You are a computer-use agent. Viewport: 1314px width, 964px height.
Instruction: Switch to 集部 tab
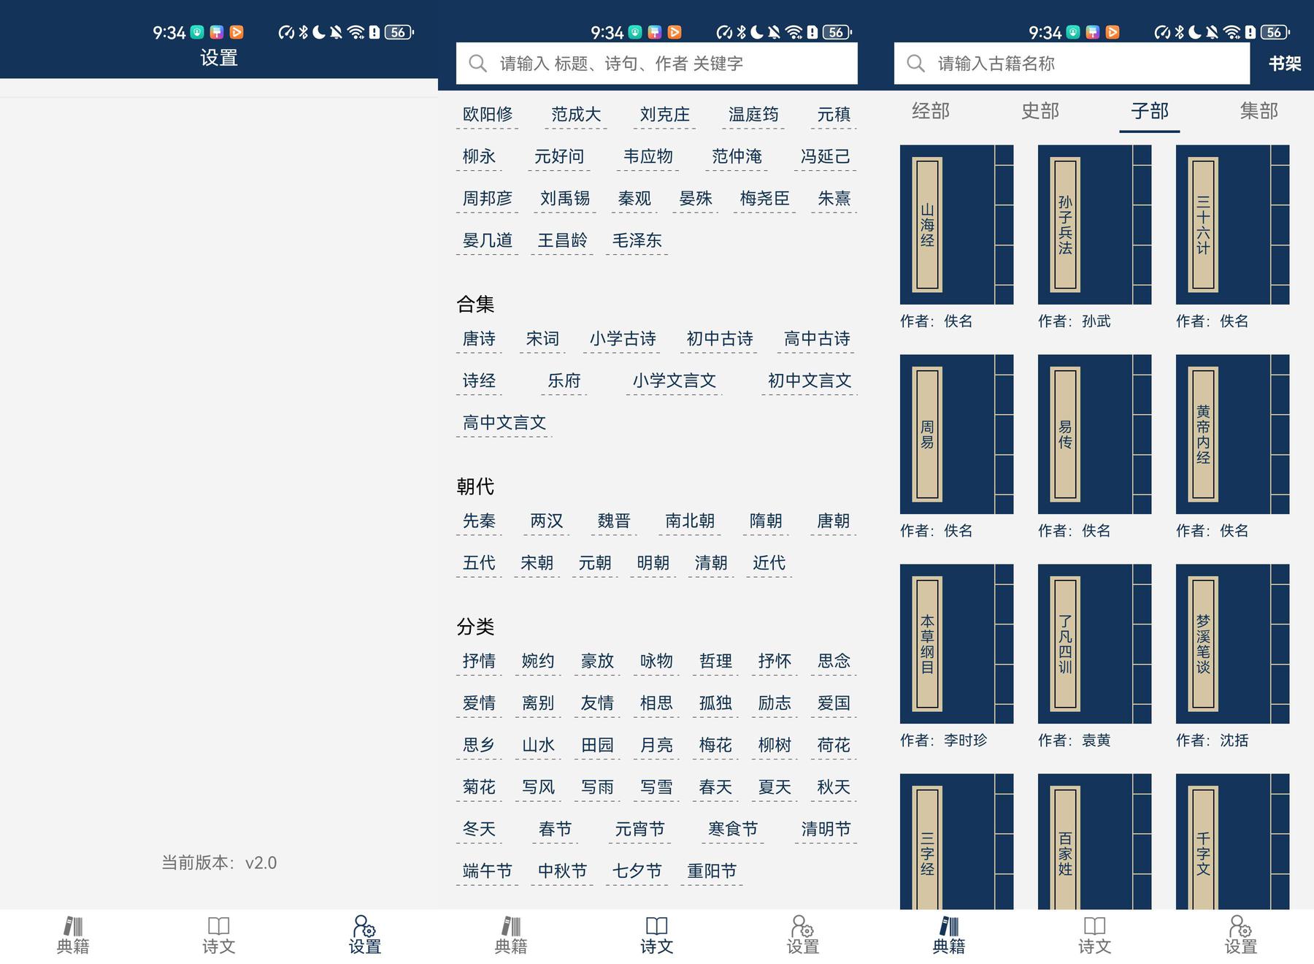coord(1259,111)
